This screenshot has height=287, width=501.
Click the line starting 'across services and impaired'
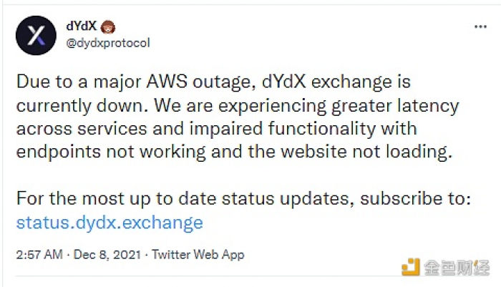click(217, 129)
